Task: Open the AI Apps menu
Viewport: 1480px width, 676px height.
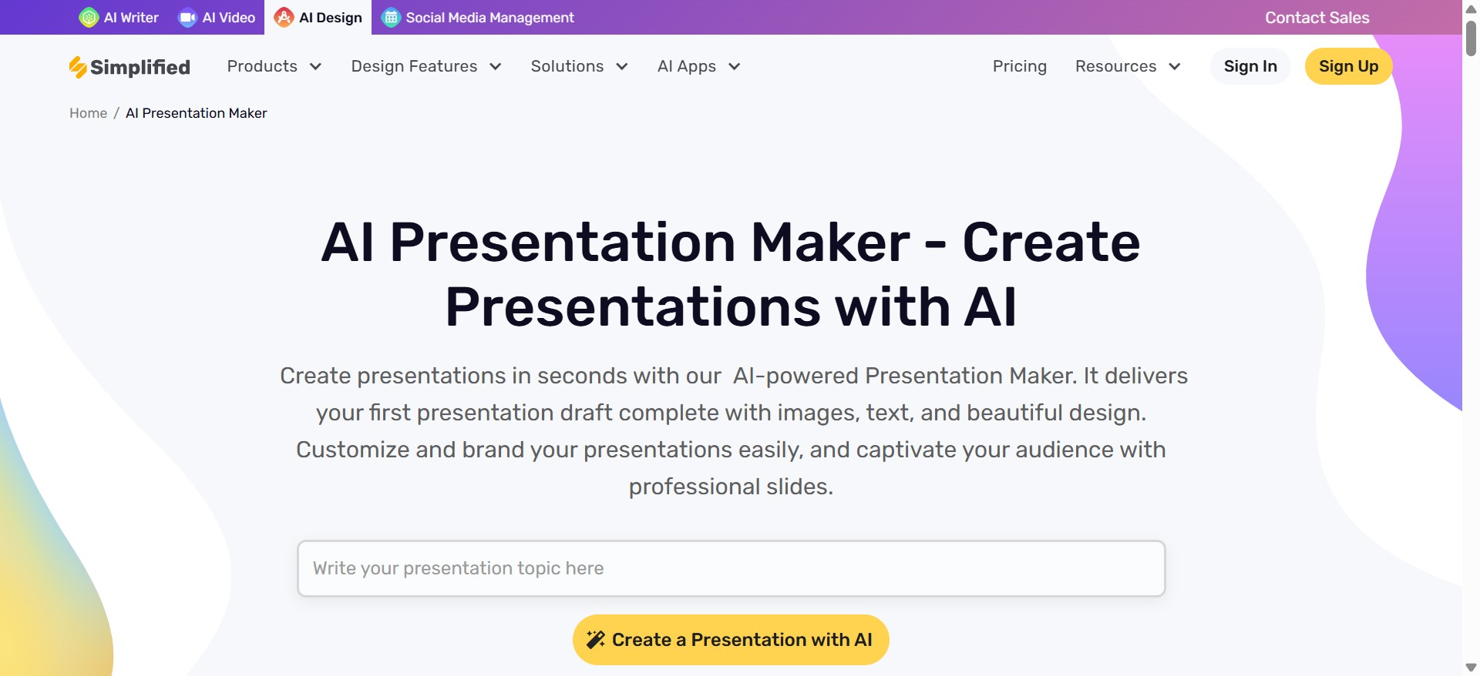Action: click(699, 67)
